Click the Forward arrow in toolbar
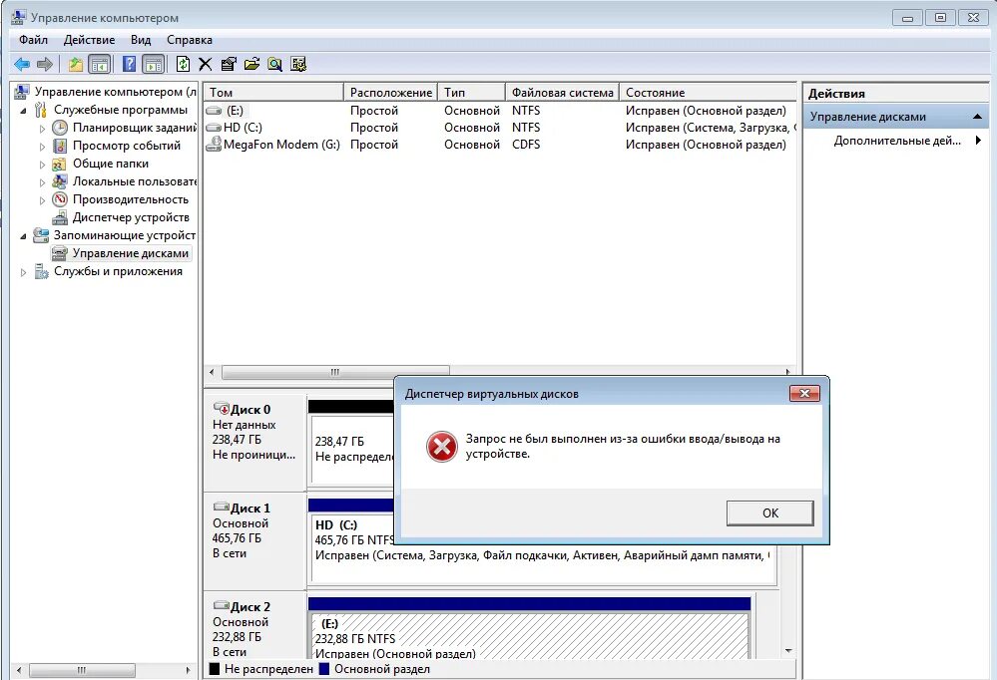Viewport: 997px width, 680px height. pos(45,64)
